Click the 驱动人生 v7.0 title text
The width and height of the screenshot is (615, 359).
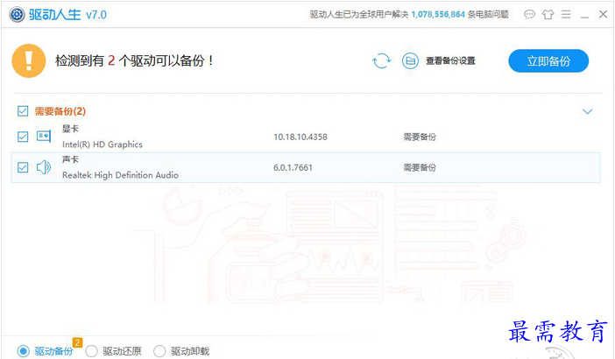click(x=67, y=15)
